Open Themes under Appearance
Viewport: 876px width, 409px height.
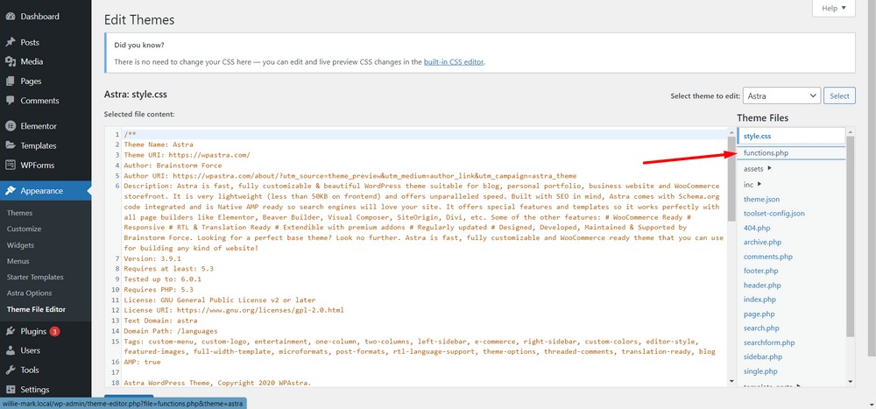pyautogui.click(x=19, y=213)
